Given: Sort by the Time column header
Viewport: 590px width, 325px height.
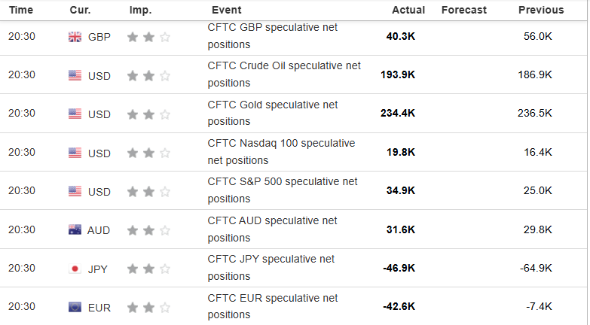Looking at the screenshot, I should tap(21, 10).
